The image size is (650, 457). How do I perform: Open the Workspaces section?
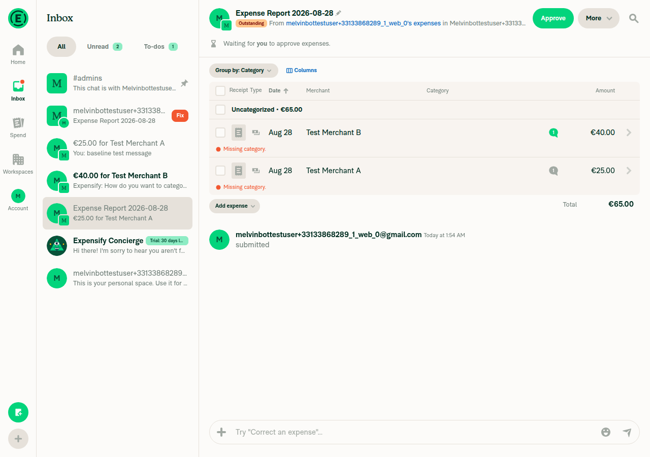click(18, 164)
